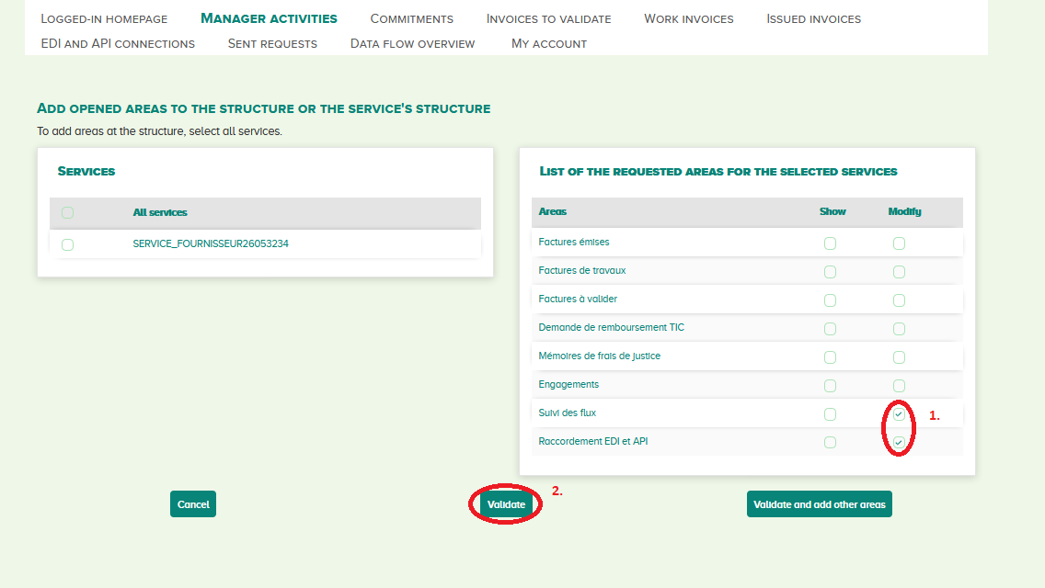Check Show for Mémoires de frais de justice

(x=830, y=357)
